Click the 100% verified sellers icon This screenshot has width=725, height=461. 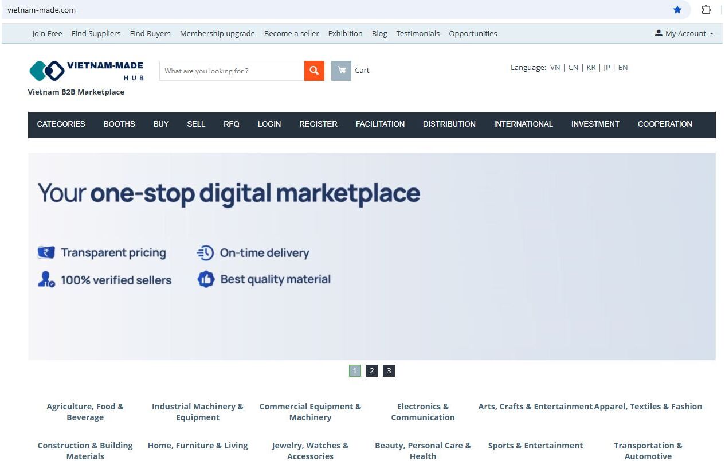click(x=46, y=280)
